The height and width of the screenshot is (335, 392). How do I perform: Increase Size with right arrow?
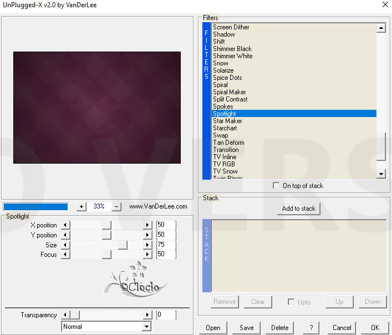click(147, 245)
